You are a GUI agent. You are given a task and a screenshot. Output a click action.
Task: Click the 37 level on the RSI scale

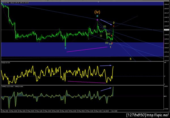(164, 76)
